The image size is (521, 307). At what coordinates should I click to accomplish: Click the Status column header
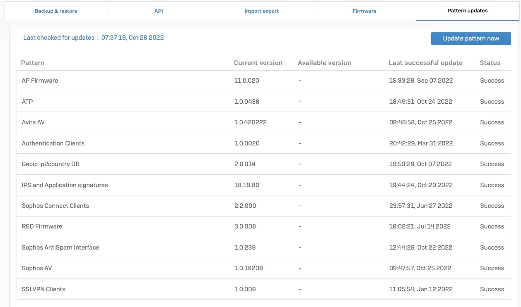pyautogui.click(x=490, y=63)
